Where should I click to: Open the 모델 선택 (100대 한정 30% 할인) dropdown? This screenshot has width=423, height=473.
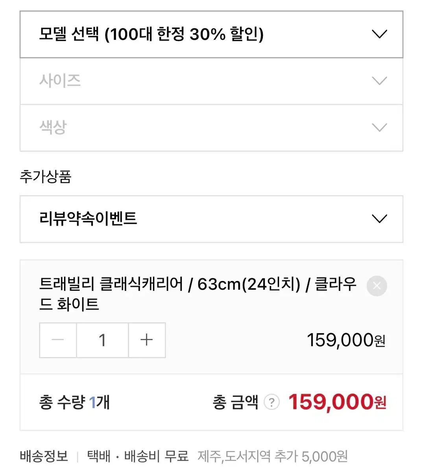coord(211,34)
